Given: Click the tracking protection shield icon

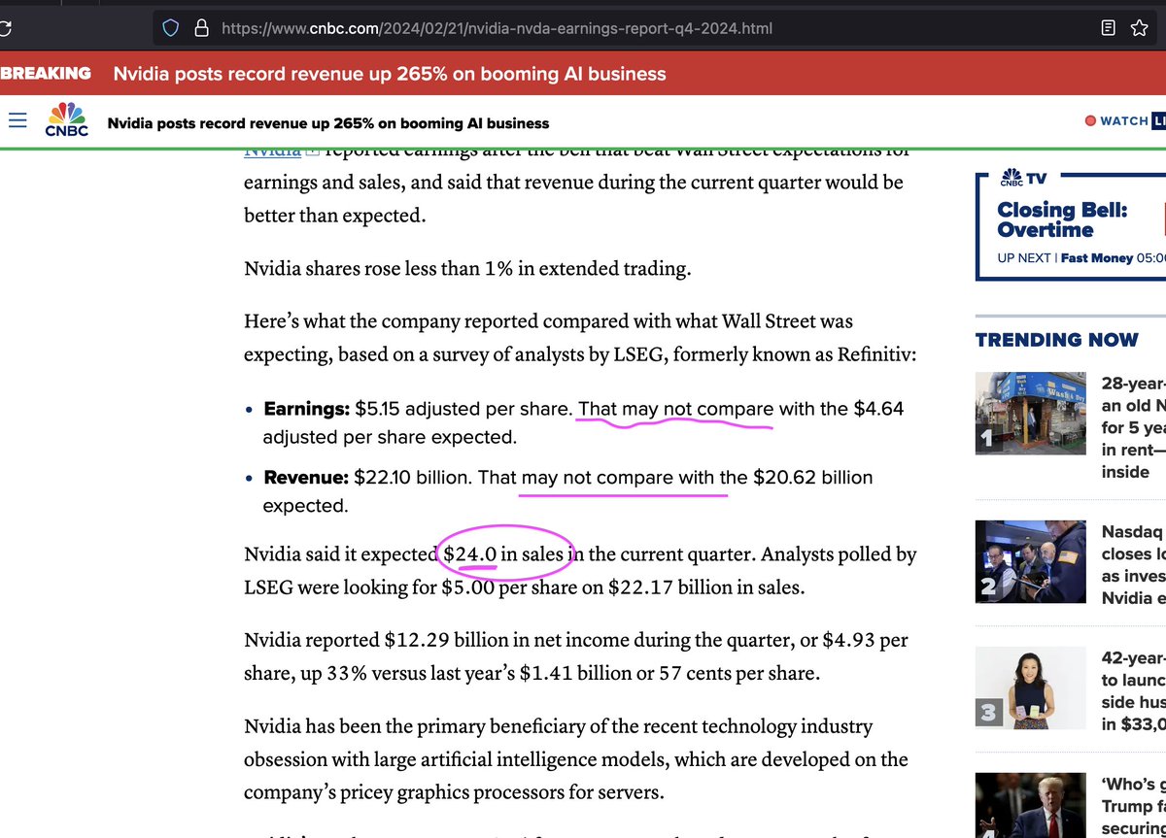Looking at the screenshot, I should pos(171,28).
